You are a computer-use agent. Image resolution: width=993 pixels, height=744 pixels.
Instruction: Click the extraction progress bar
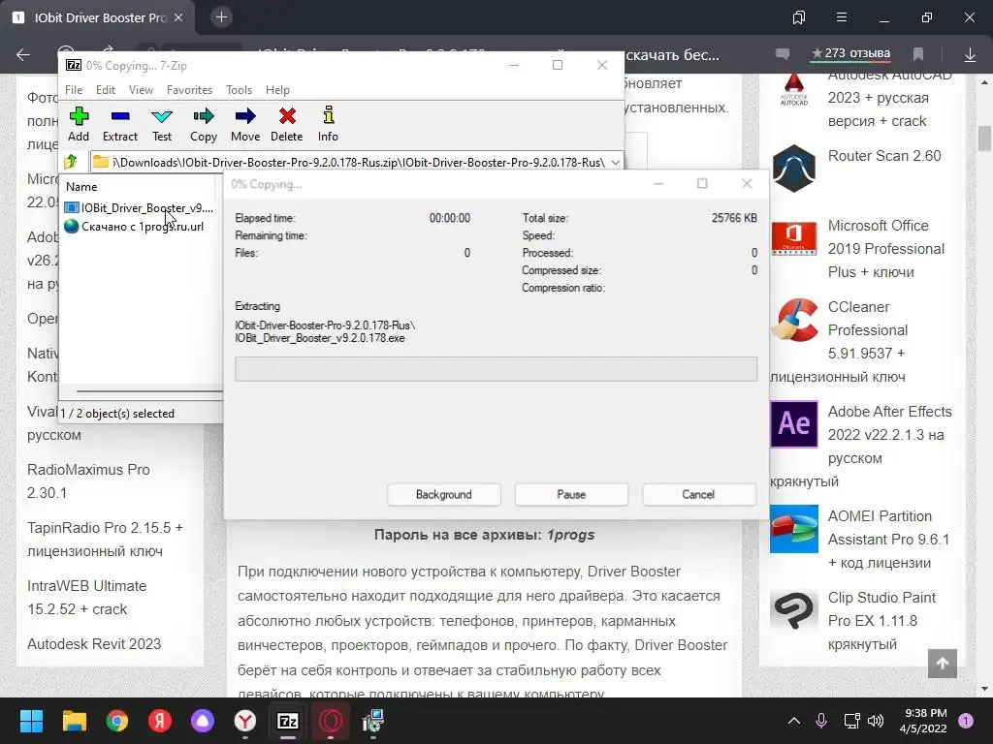tap(496, 369)
